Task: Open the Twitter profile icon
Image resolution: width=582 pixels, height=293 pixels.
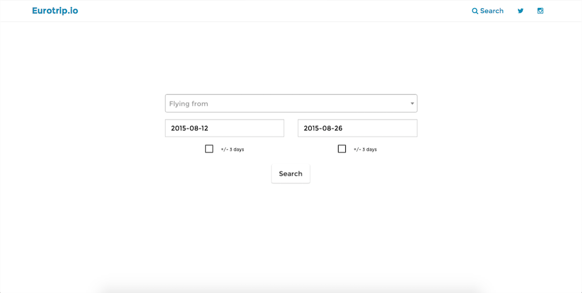Action: tap(520, 11)
